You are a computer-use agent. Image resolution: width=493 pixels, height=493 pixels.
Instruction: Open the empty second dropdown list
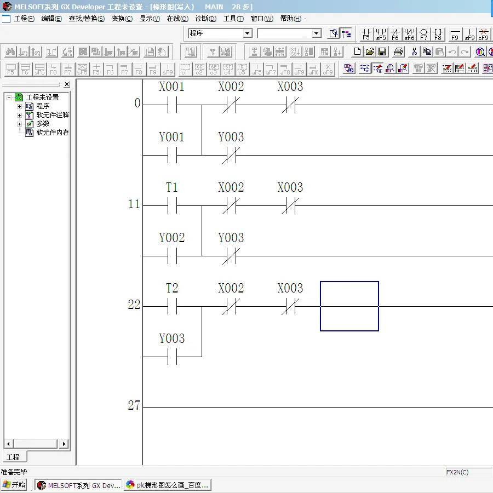coord(316,33)
